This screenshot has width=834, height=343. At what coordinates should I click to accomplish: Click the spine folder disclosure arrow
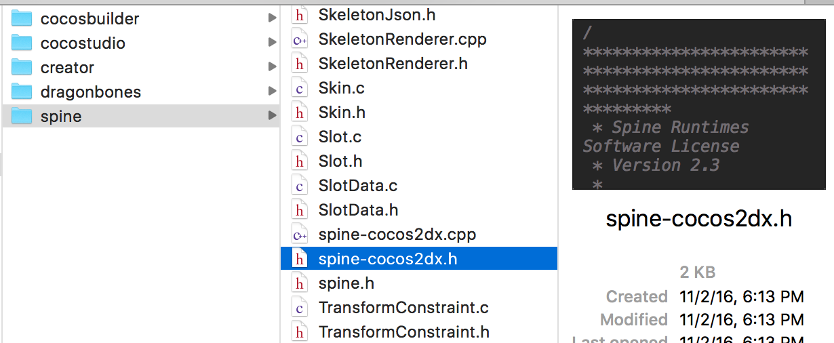[x=272, y=116]
